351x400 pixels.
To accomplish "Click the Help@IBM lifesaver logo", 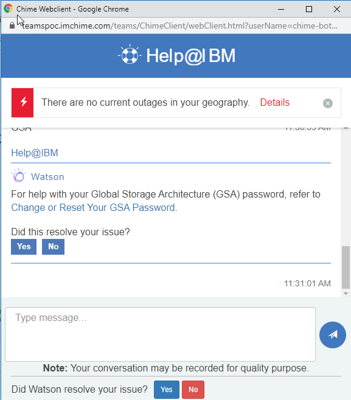I will tap(130, 54).
